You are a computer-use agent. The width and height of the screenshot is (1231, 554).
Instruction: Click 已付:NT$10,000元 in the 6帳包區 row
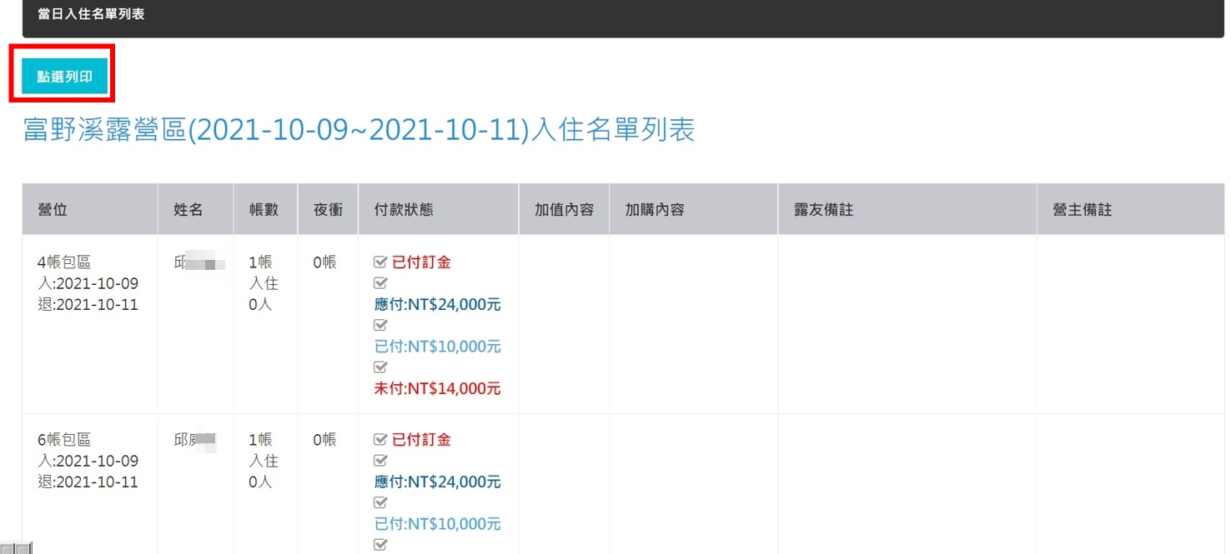coord(438,524)
